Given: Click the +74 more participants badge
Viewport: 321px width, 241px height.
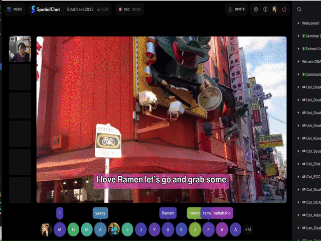Looking at the screenshot, I should [248, 229].
